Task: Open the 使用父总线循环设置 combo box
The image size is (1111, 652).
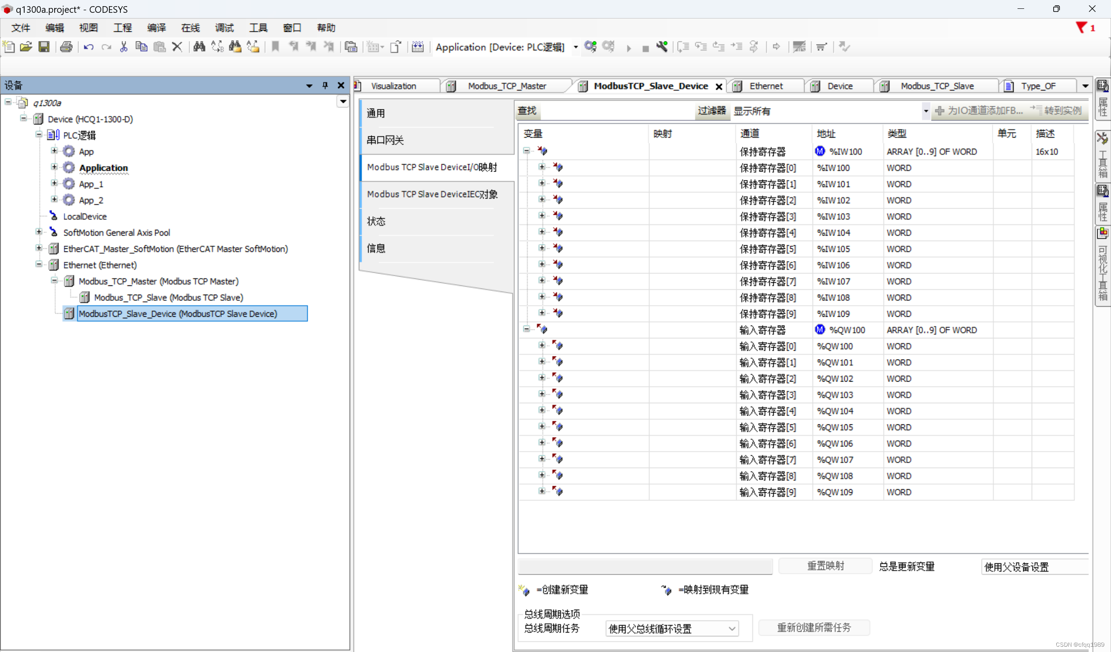Action: [672, 629]
